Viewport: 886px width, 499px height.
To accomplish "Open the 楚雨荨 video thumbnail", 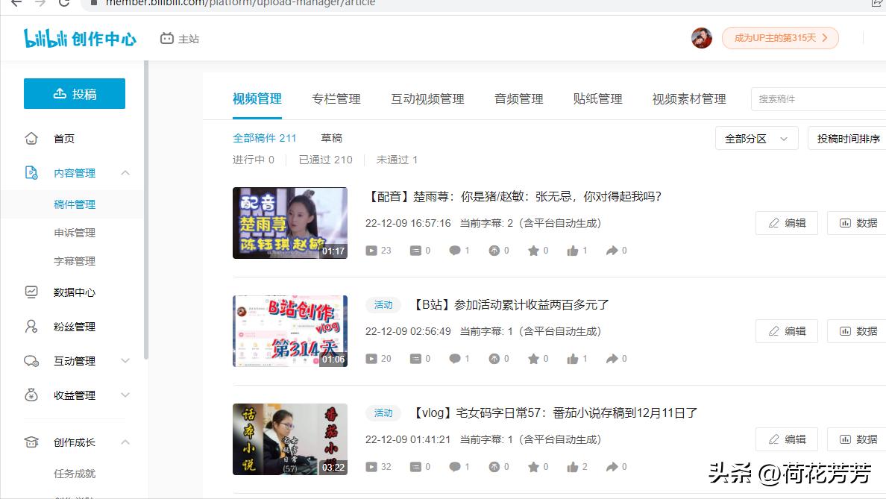I will click(x=289, y=222).
